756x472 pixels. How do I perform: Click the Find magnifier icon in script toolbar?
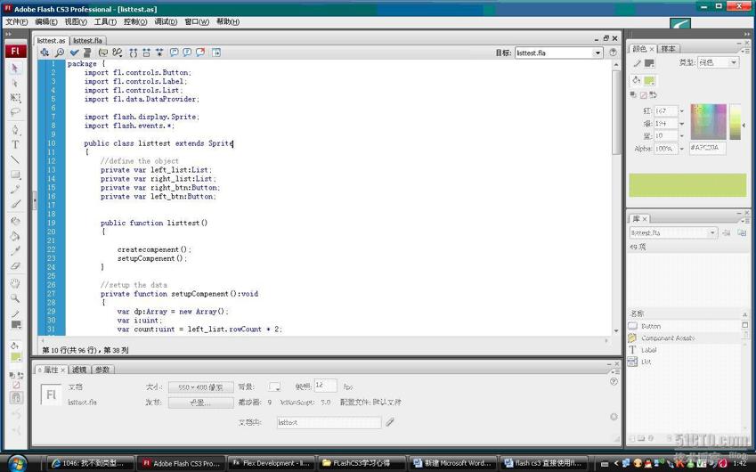pyautogui.click(x=59, y=53)
